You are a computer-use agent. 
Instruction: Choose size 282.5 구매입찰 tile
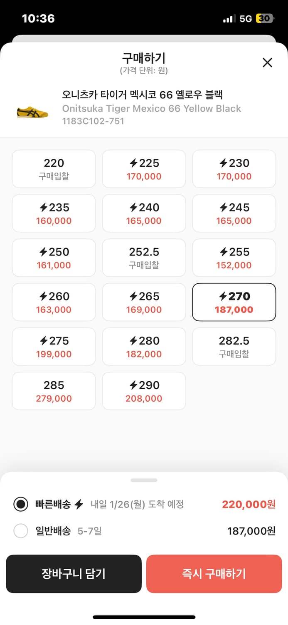234,347
